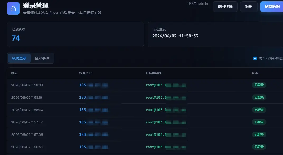
Task: Select timestamp 2026/06/02 11:58:33 in table row
Action: pyautogui.click(x=27, y=85)
